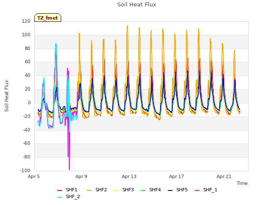
Task: Click the green SHF4 legend color marker
Action: point(143,190)
